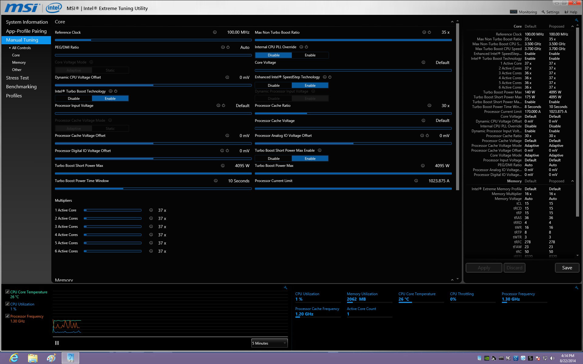The image size is (583, 364).
Task: Disable Turbo Boost Short Power Max Enable
Action: coord(274,159)
